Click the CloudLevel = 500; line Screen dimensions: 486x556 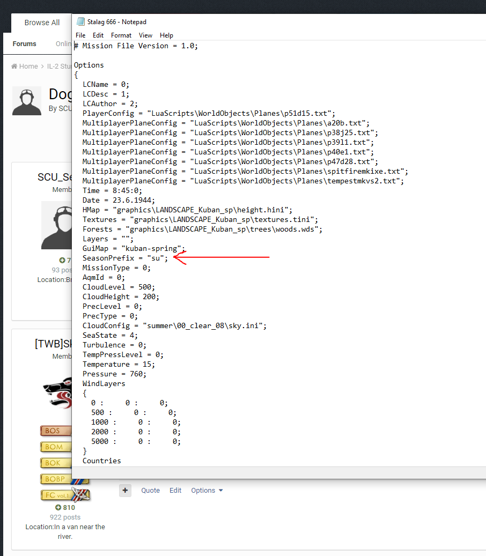(x=119, y=287)
